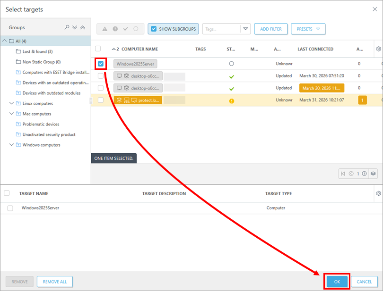Expand all groups using double-chevron down icon
The width and height of the screenshot is (383, 291).
(x=75, y=27)
